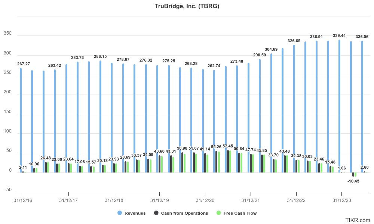Click the 276.32 revenue data label
Viewport: 374px width, 224px height.
click(x=146, y=60)
